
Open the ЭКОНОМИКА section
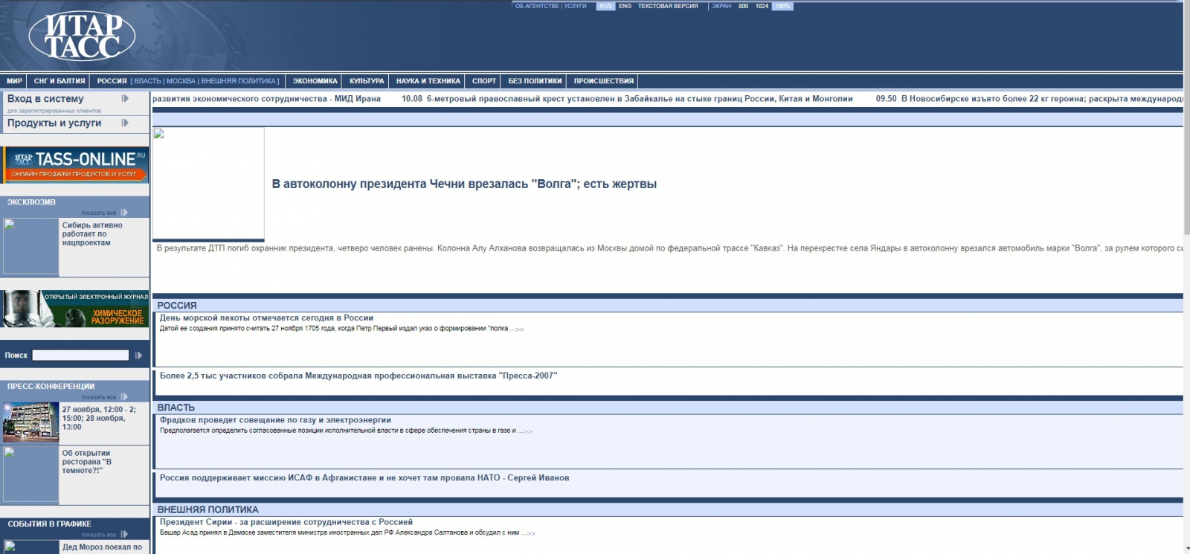(315, 81)
